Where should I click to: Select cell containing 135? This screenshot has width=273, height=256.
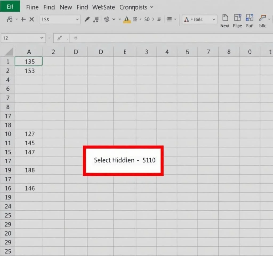click(x=29, y=62)
